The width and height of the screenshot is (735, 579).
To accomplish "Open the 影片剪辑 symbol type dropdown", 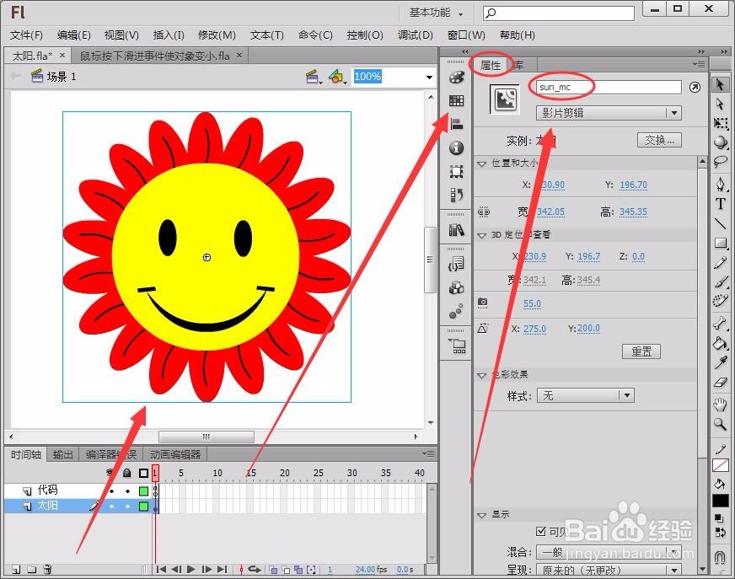I will (609, 113).
